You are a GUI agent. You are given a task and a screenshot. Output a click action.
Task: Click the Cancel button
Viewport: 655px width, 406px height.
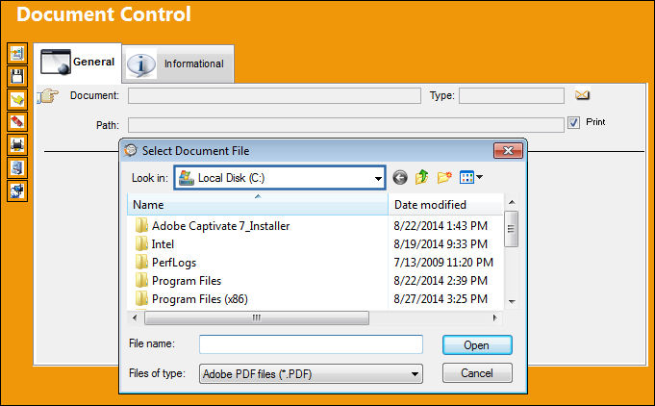tap(477, 373)
